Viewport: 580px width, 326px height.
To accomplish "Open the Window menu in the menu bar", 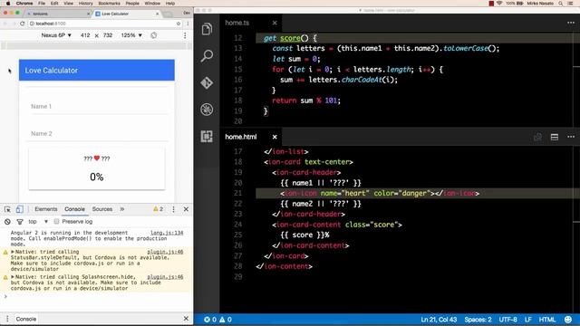I will (x=152, y=4).
